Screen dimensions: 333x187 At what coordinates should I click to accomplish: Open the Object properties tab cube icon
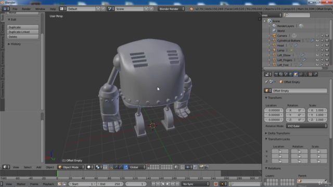tap(296, 74)
